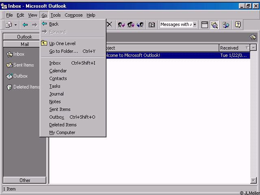Click the Office Assistant help icon
Viewport: 260px width, 195px height.
coord(238,25)
